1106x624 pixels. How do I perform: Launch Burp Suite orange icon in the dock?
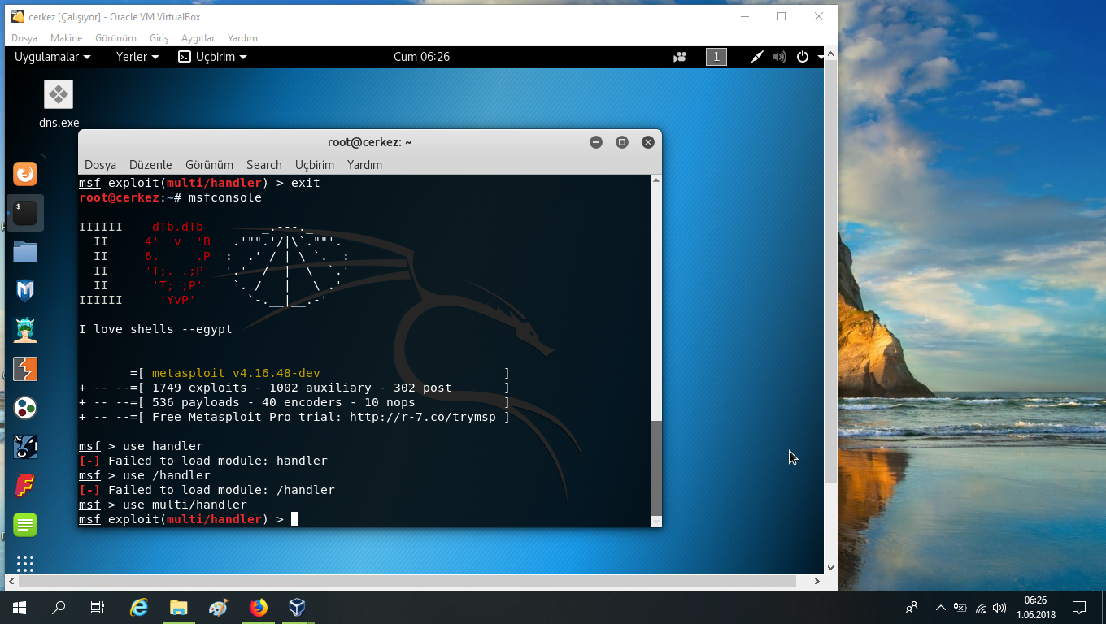click(25, 369)
